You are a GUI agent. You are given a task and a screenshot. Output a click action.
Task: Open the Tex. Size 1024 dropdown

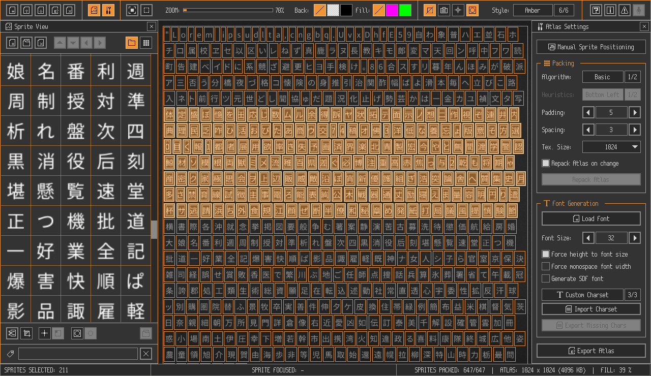(611, 147)
